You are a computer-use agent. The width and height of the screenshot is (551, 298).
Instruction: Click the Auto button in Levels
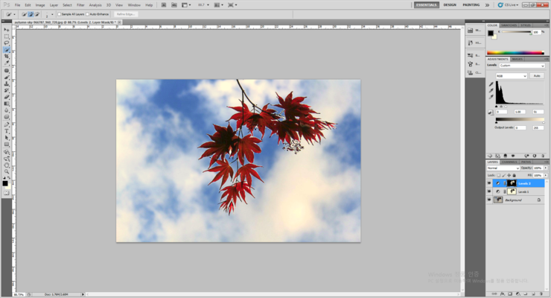coord(536,75)
